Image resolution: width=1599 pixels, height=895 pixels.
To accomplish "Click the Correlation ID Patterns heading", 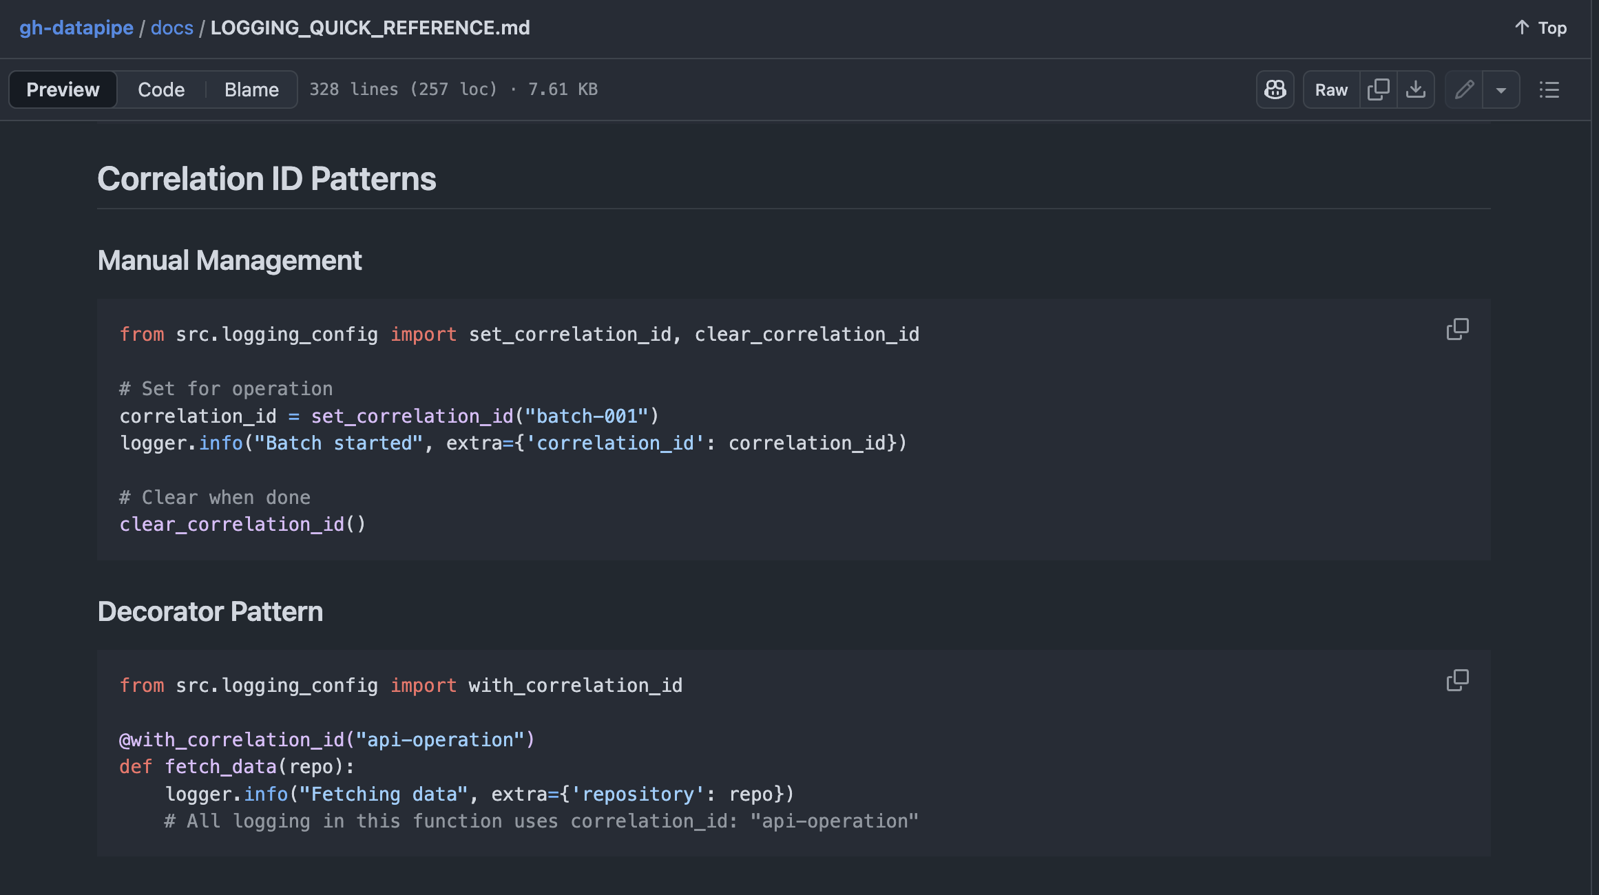I will tap(266, 179).
